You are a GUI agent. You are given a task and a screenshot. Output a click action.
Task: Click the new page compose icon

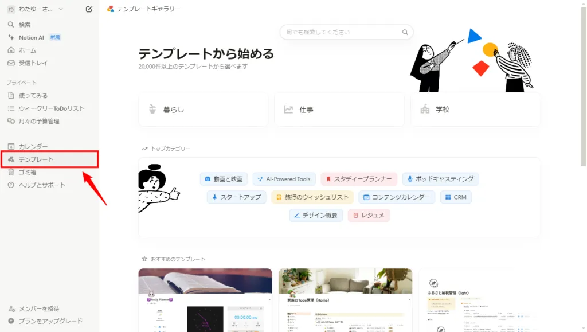89,9
